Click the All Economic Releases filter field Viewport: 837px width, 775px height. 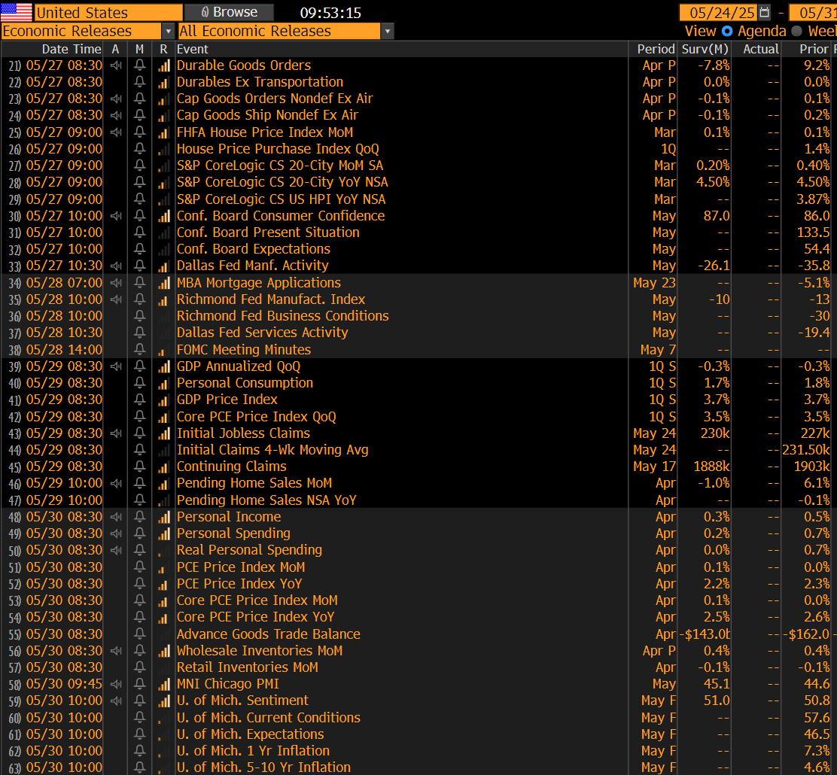(279, 32)
